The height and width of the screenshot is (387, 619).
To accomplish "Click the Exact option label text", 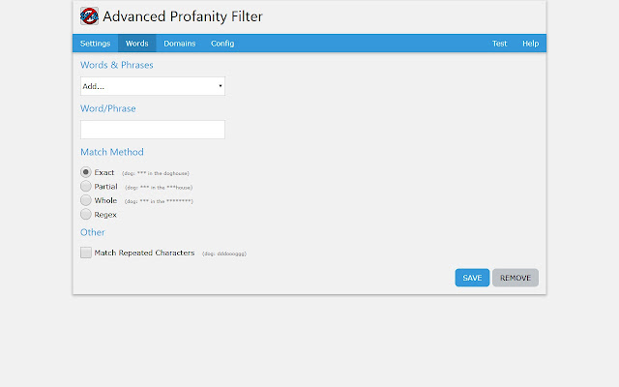I will point(104,172).
